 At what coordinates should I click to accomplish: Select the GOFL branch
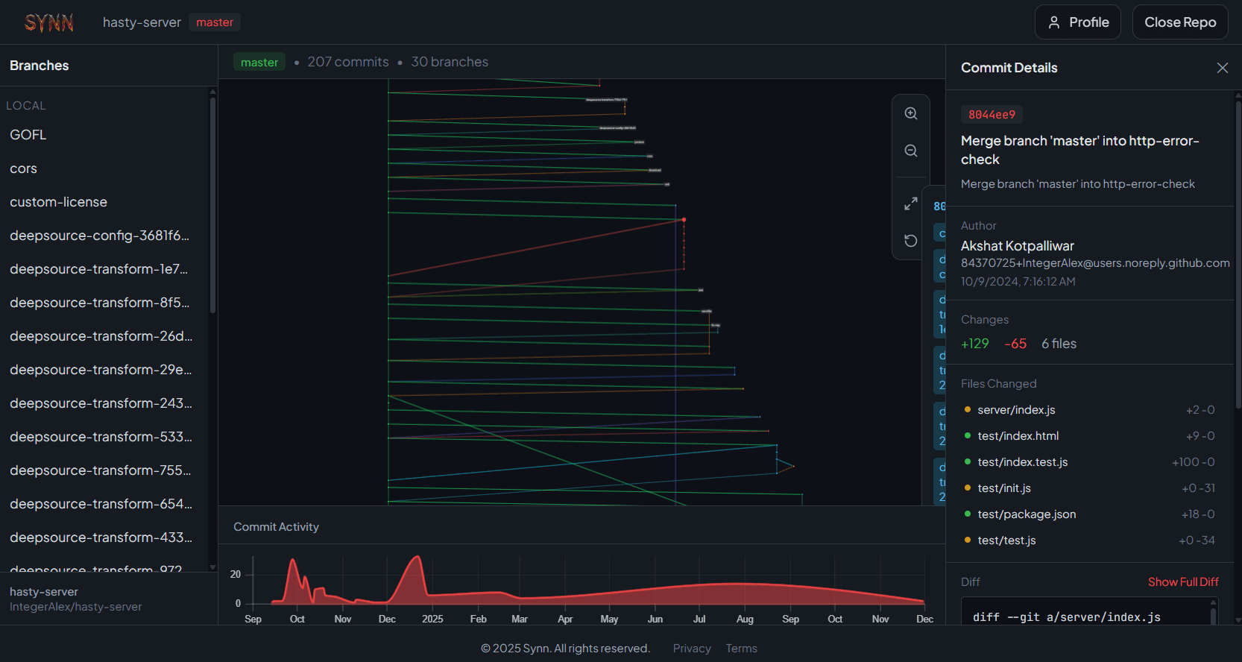point(28,135)
